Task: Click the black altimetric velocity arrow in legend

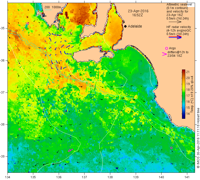Action: 175,22
